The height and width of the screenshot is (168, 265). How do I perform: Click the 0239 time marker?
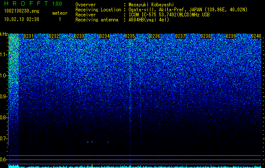(231, 36)
